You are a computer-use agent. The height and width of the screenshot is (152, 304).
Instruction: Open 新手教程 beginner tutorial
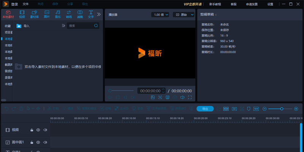215,4
